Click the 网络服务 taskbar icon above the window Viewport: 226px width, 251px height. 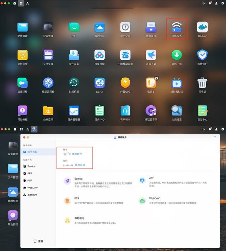[34, 129]
